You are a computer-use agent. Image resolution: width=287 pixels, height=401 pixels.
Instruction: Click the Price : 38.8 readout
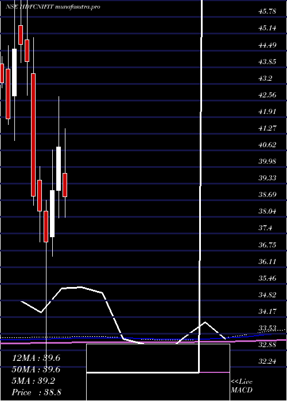pyautogui.click(x=36, y=392)
